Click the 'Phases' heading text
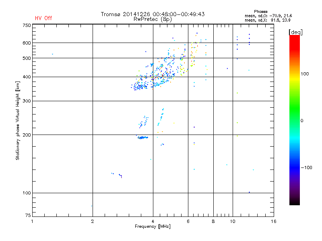The height and width of the screenshot is (241, 322). [x=260, y=12]
